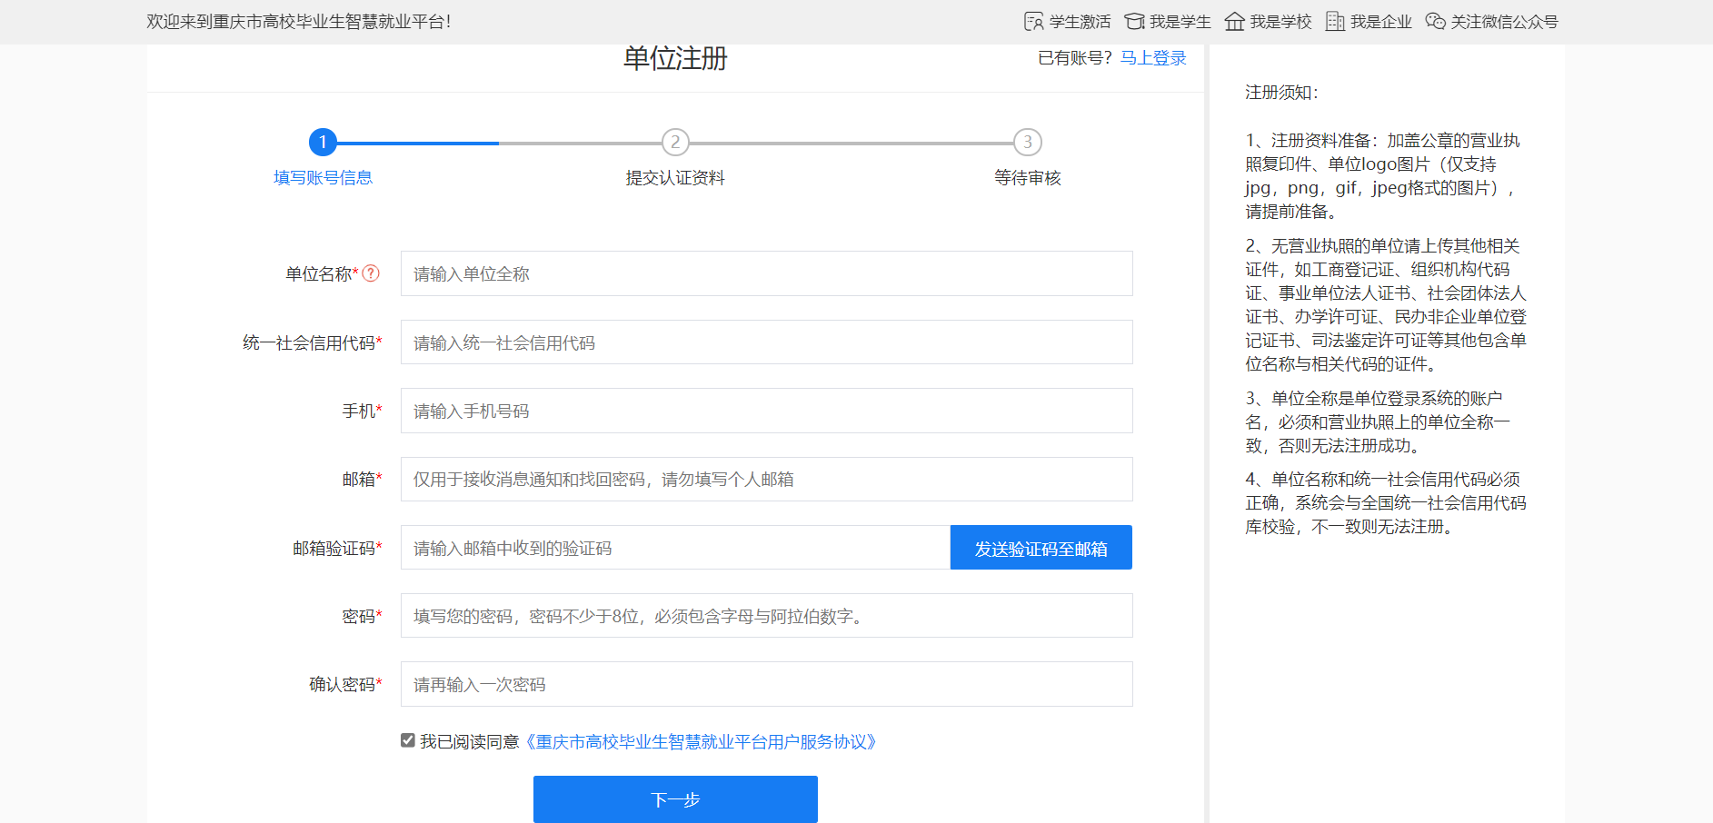This screenshot has height=823, width=1713.
Task: Open the 我是学校 menu link
Action: [x=1280, y=22]
